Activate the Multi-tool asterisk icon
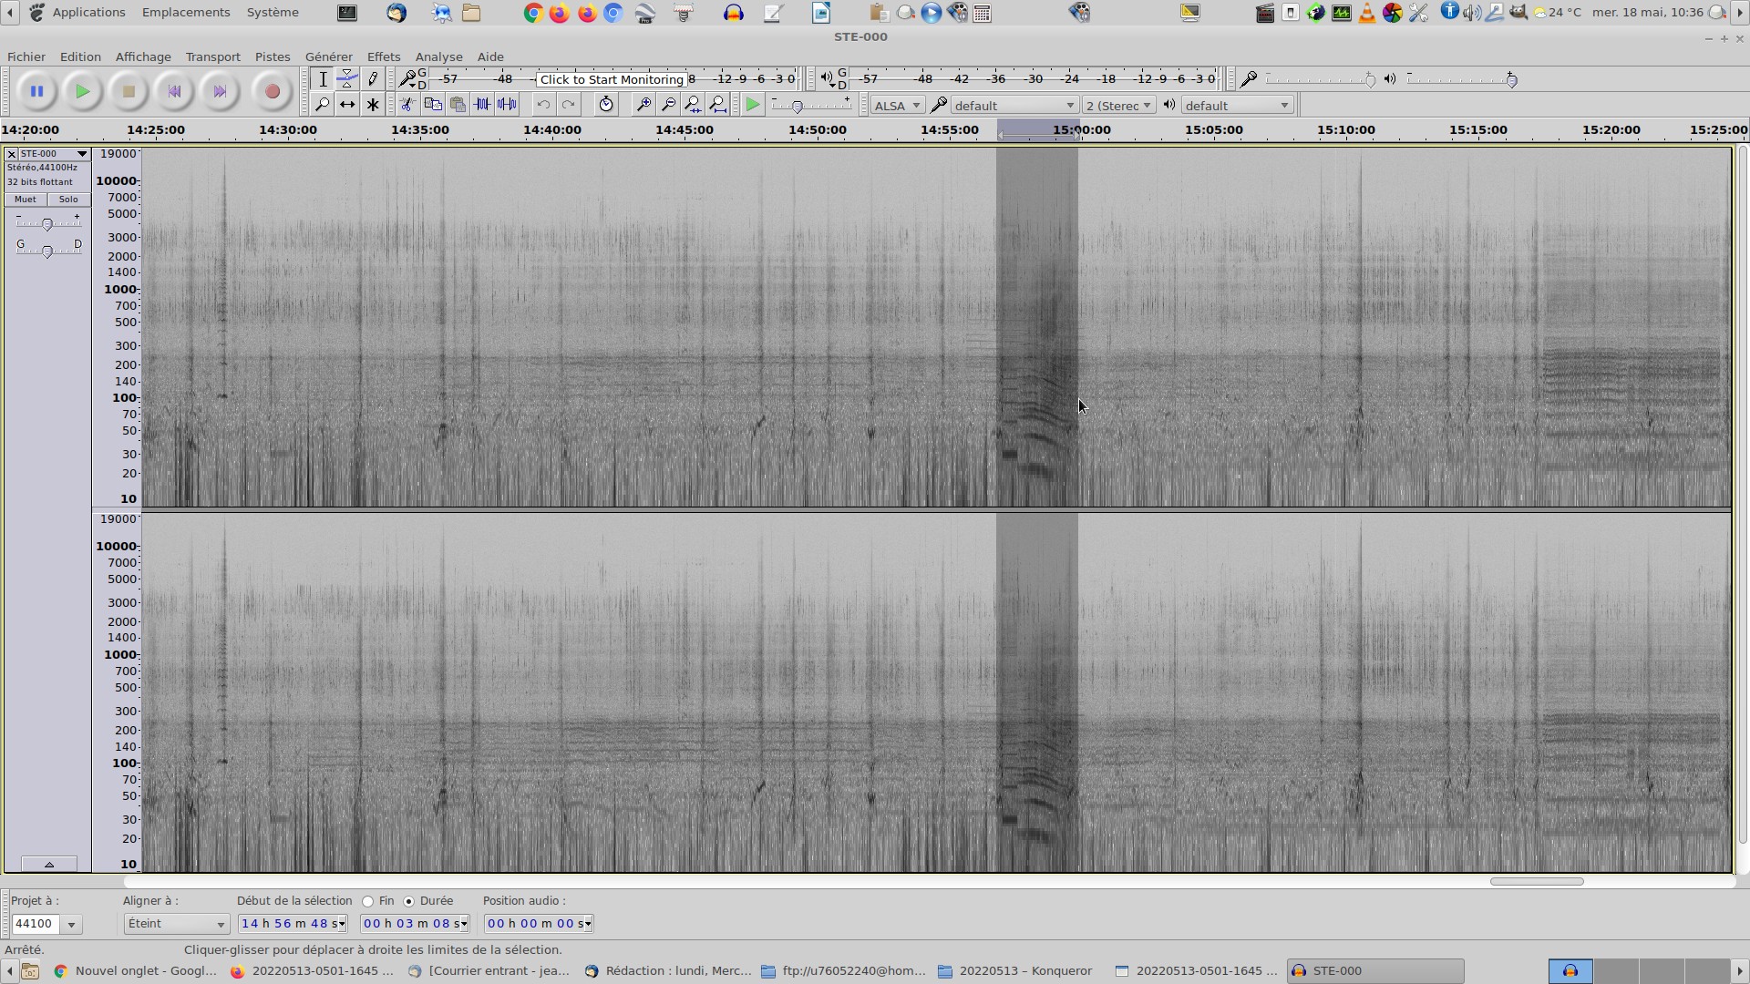 tap(373, 105)
